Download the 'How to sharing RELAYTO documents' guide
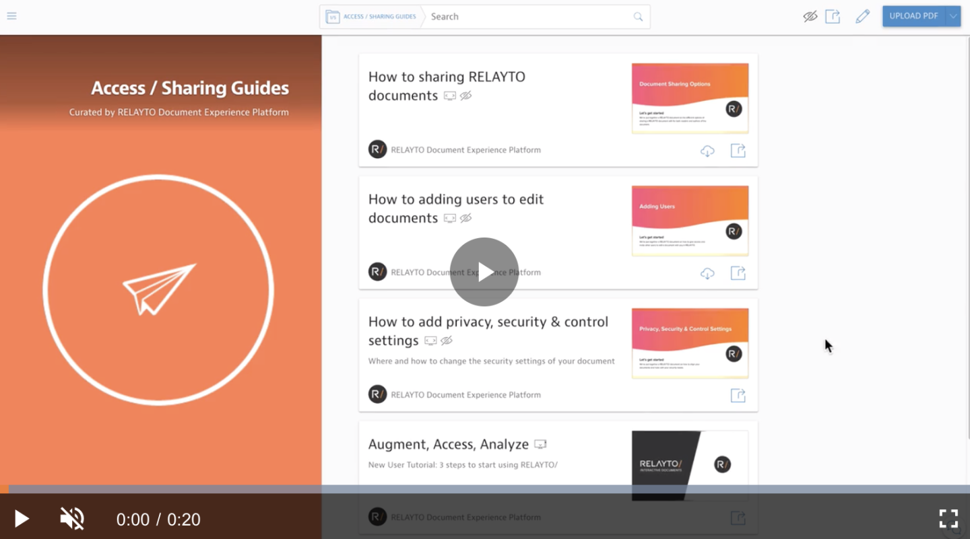Image resolution: width=970 pixels, height=539 pixels. pos(707,151)
